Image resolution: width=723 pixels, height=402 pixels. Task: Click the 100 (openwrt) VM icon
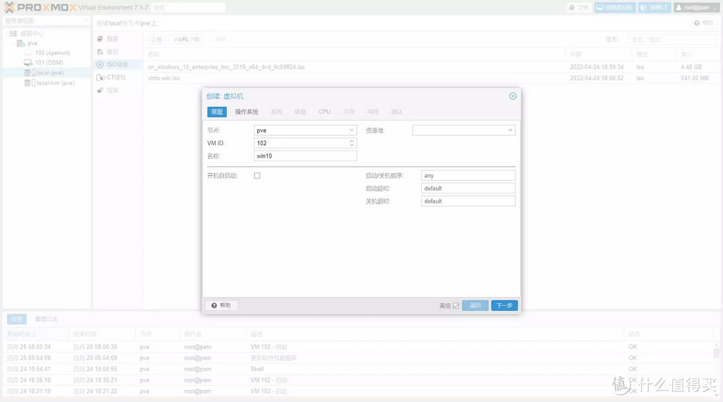[28, 53]
